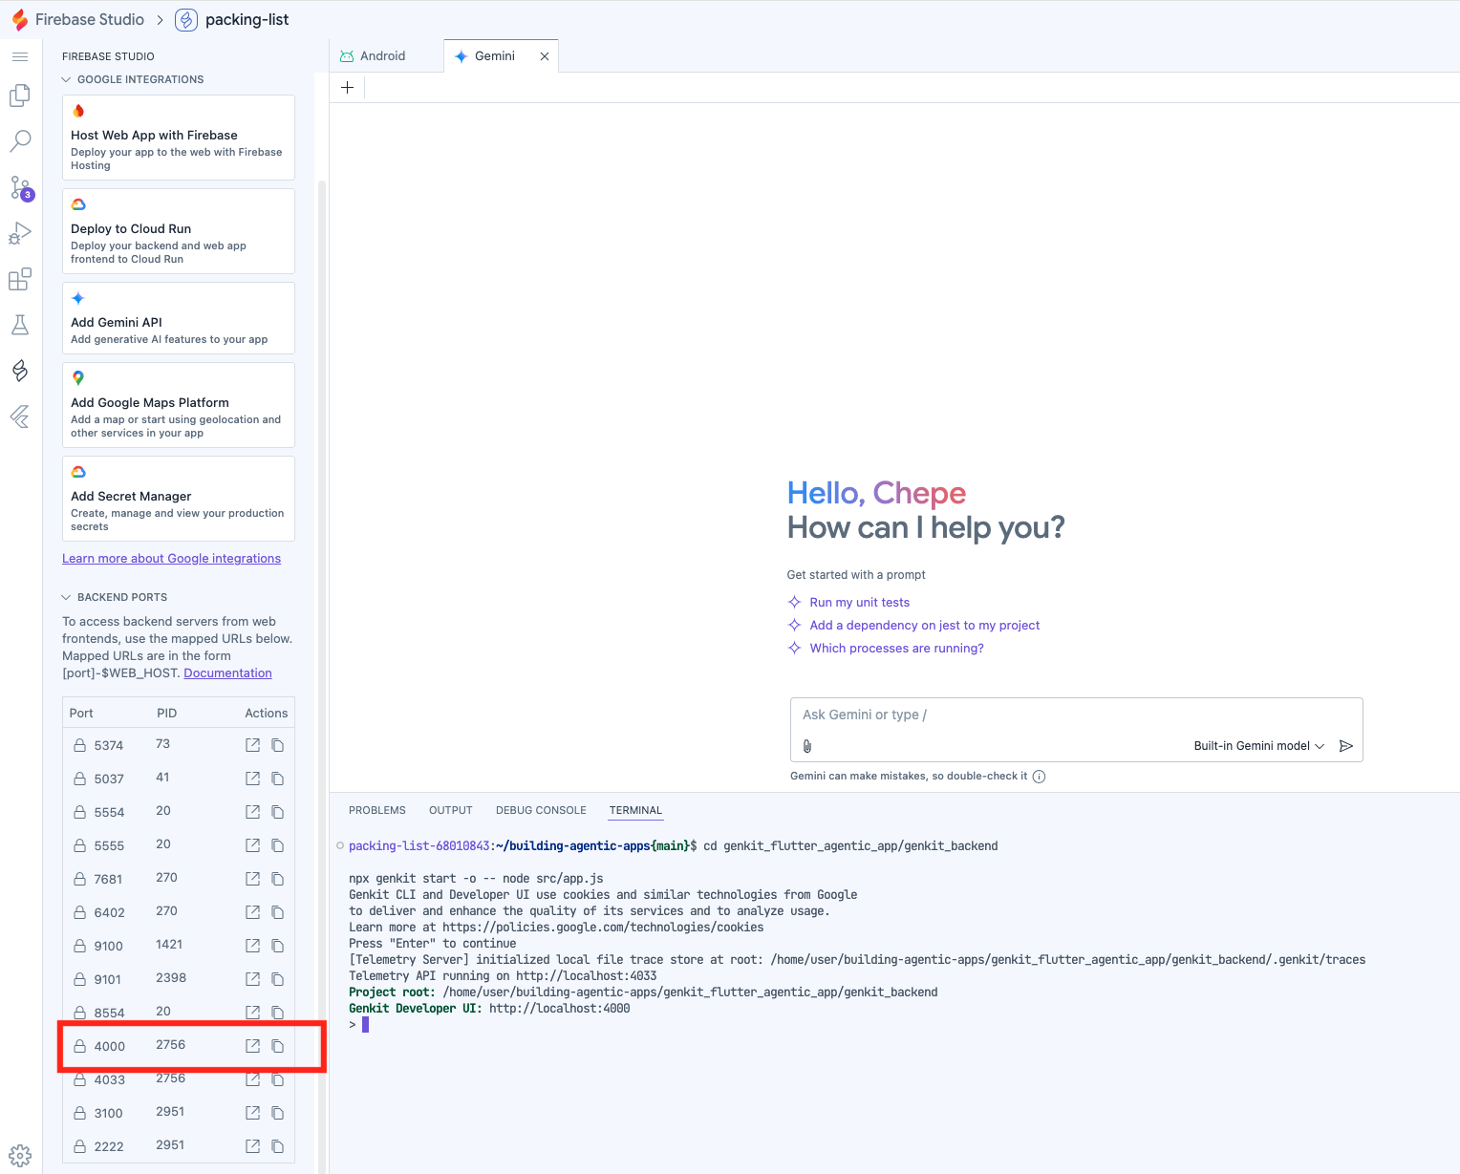Toggle the lock on port 7681
The image size is (1460, 1174).
pyautogui.click(x=80, y=879)
